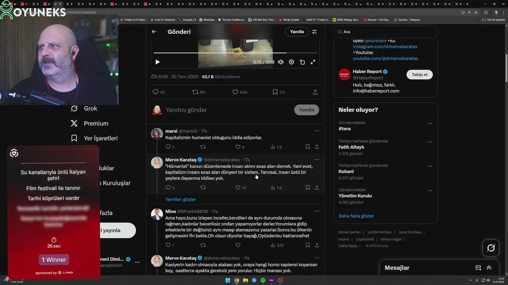Screen dimensions: 508x285
Task: Open Premium in the sidebar
Action: point(89,123)
